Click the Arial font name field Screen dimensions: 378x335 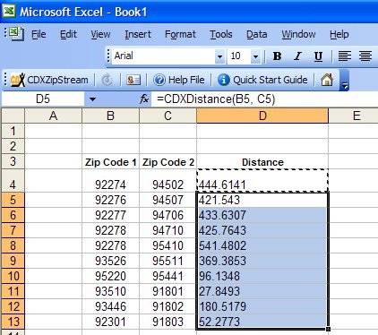pos(164,56)
